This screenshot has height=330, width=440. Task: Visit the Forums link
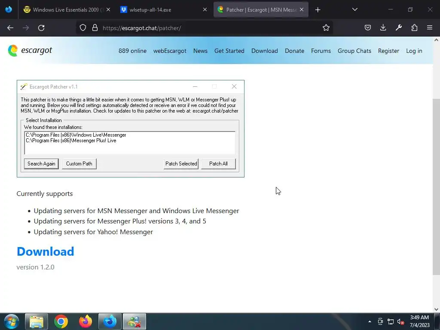pyautogui.click(x=321, y=51)
